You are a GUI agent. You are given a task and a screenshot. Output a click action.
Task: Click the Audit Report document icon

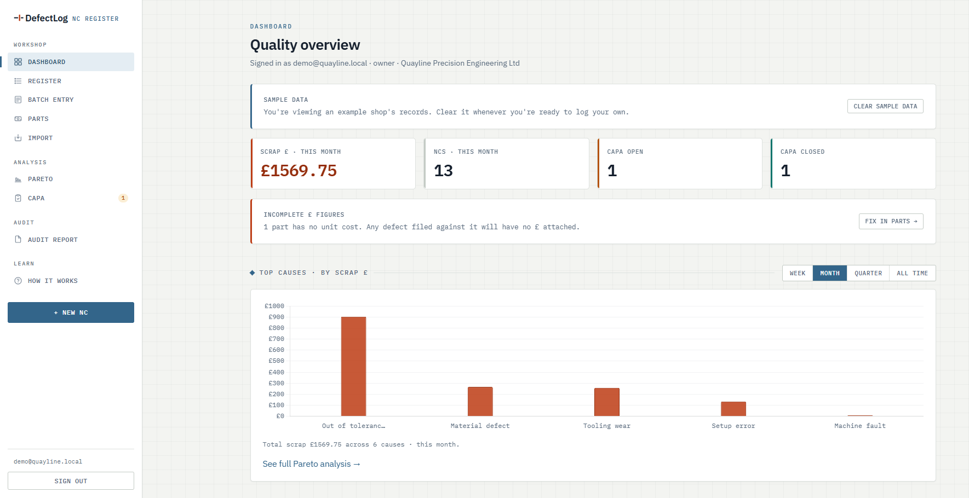click(18, 240)
